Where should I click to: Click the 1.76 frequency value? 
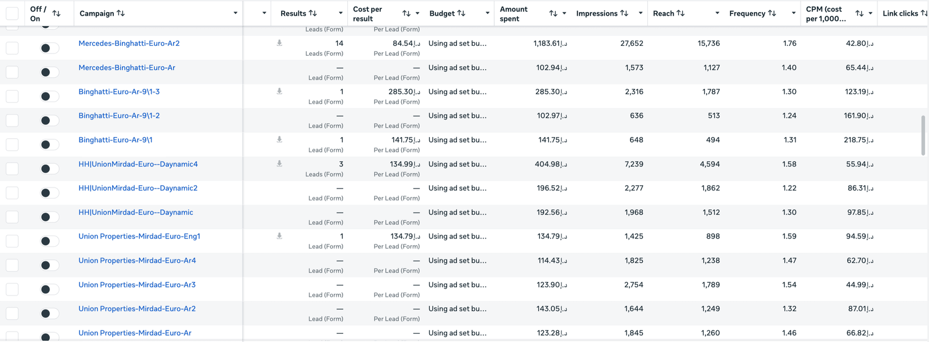pyautogui.click(x=790, y=43)
